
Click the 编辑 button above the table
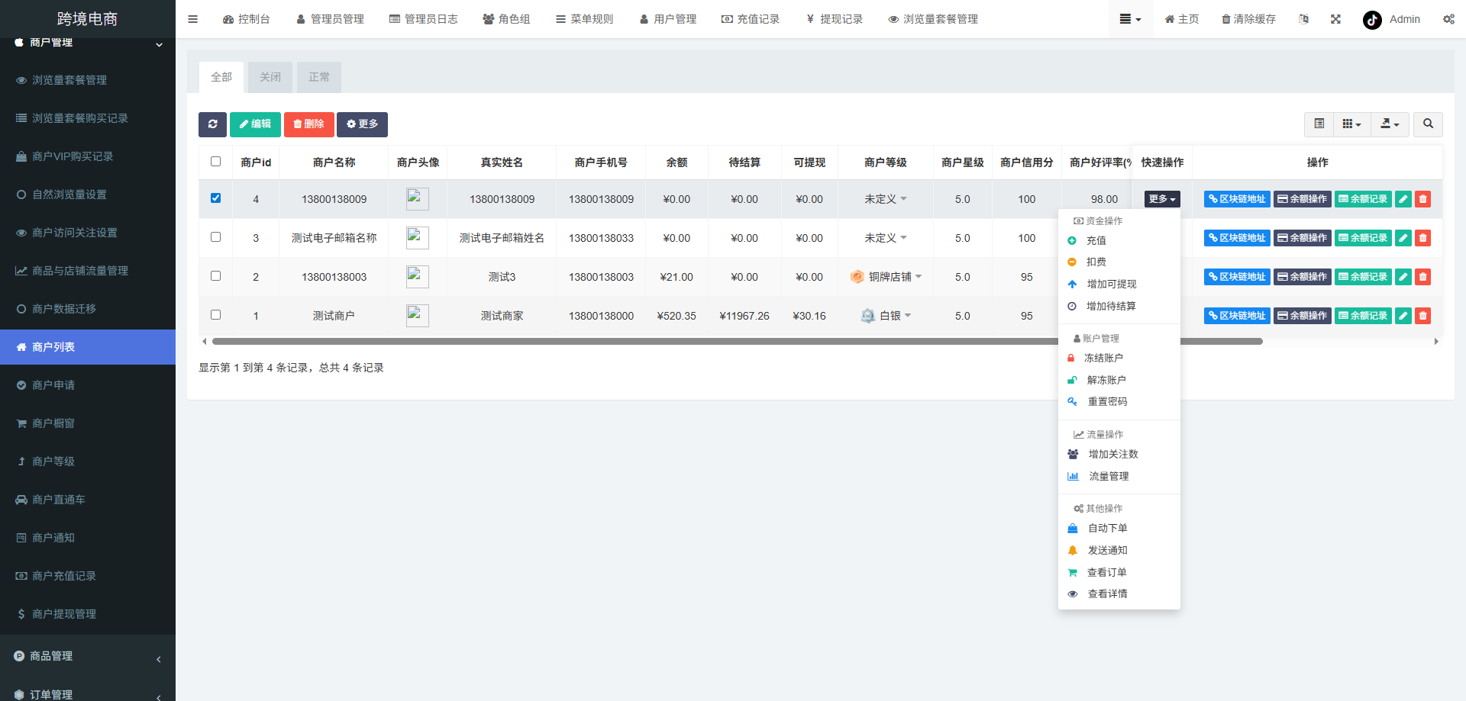[255, 124]
